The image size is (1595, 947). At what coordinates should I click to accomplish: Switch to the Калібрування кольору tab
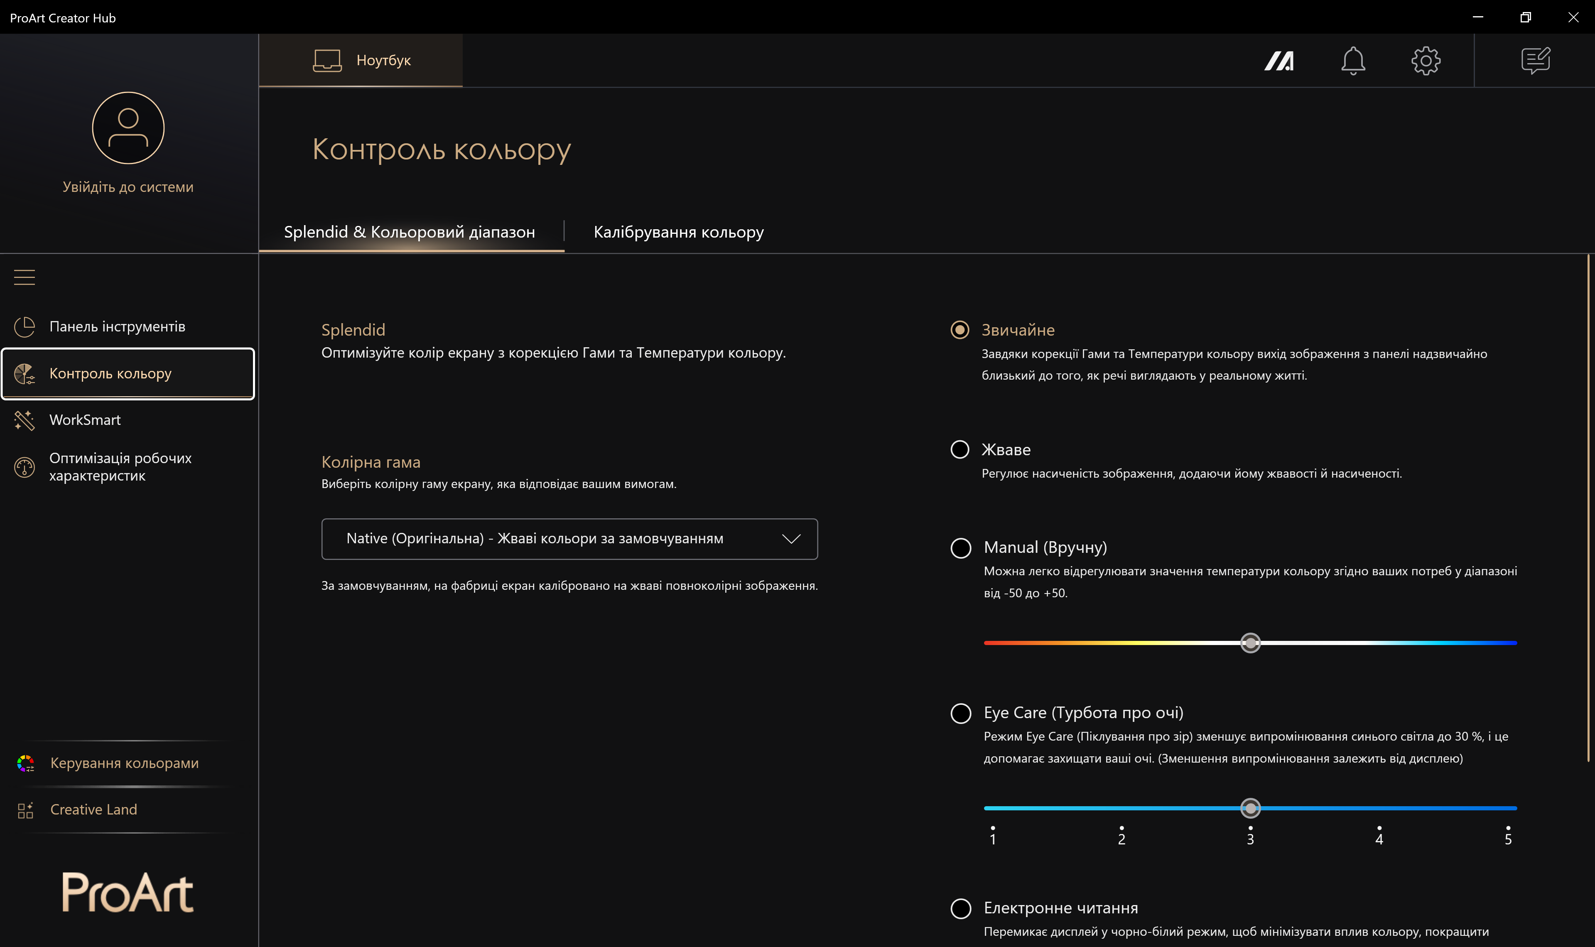678,232
